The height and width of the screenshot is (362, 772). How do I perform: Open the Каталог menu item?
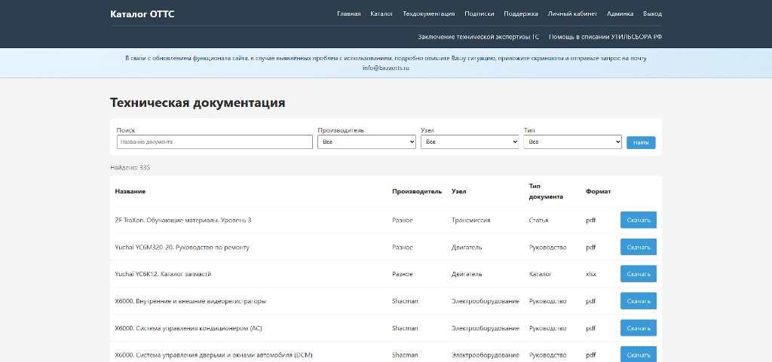click(x=381, y=14)
